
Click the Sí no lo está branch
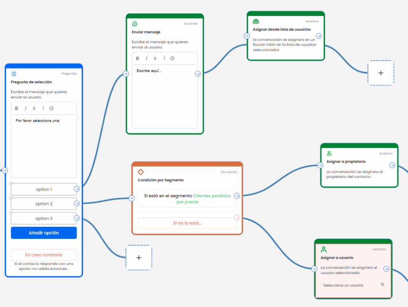[x=187, y=223]
